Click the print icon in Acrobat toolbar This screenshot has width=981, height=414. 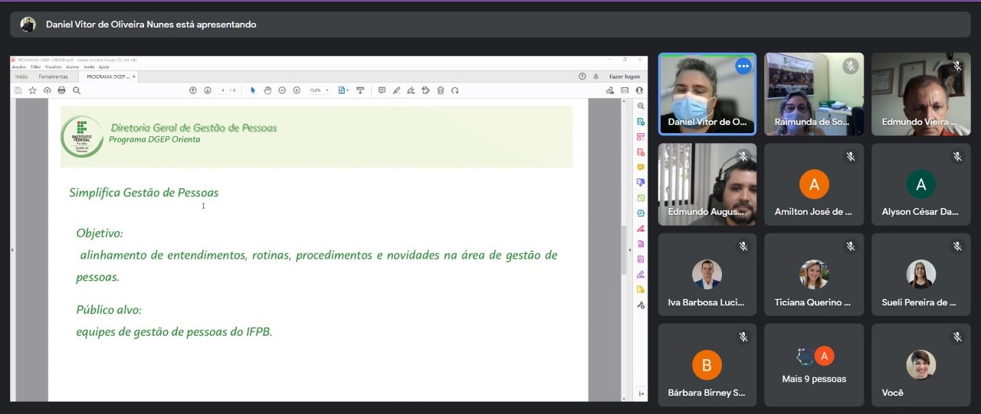coord(61,90)
